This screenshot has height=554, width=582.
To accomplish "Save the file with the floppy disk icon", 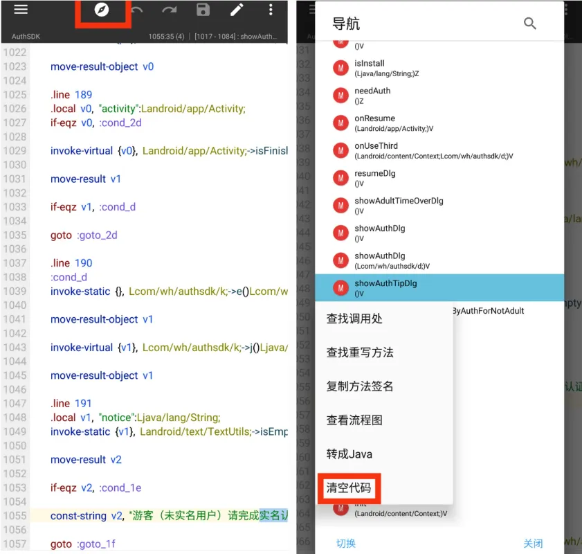I will (x=203, y=10).
